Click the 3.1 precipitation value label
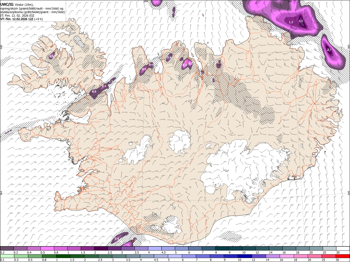This screenshot has width=350, height=262. pos(301,21)
